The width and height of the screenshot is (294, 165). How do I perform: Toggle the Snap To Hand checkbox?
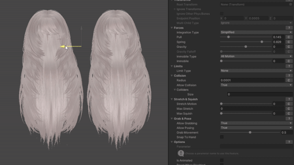[x=222, y=137]
